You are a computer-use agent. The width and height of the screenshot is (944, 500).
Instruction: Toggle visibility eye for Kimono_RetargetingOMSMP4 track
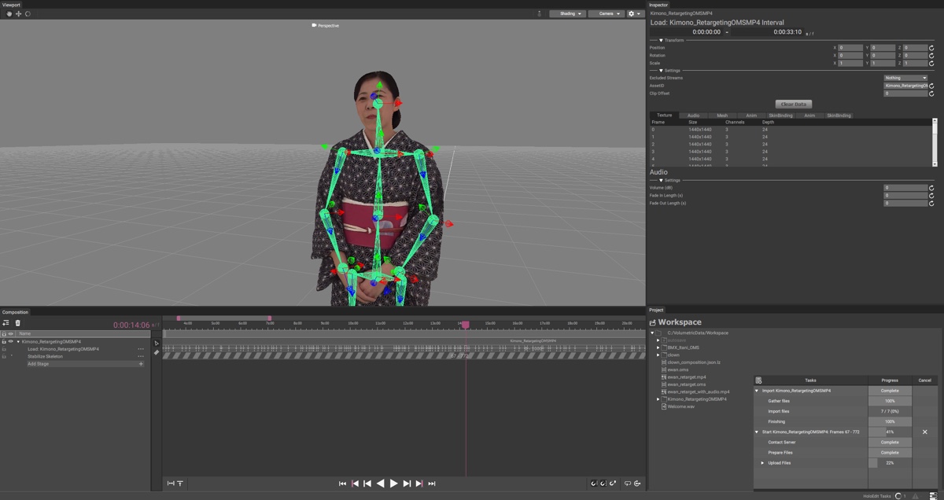11,342
